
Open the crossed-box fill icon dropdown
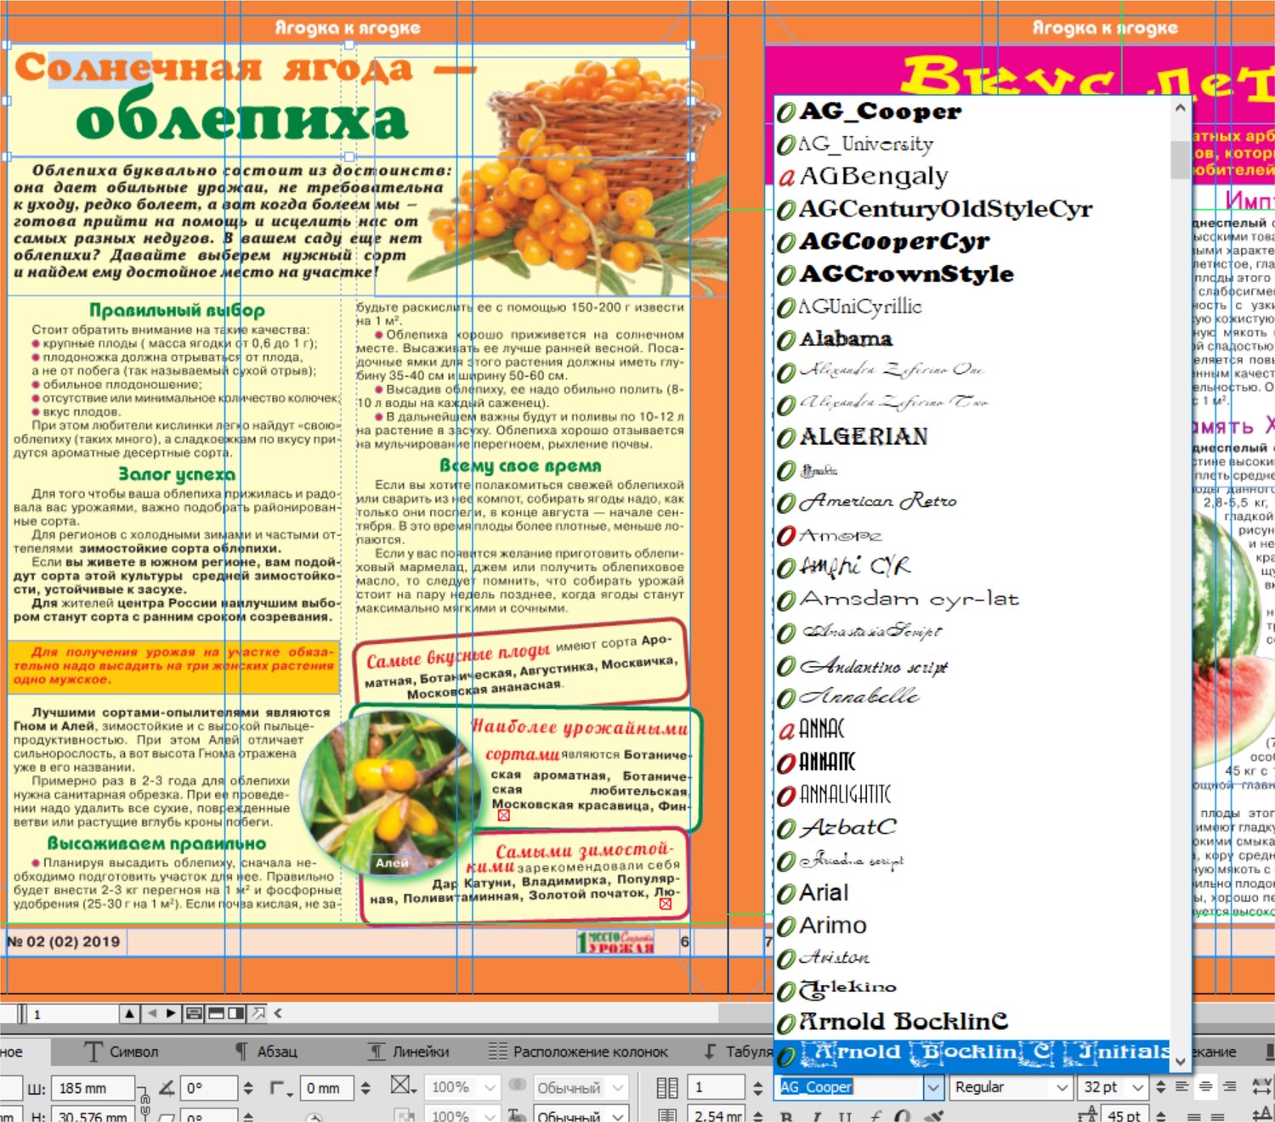(404, 1086)
